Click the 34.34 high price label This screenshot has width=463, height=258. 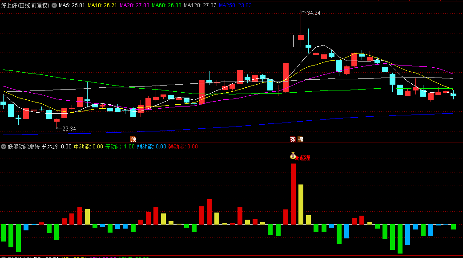click(314, 13)
